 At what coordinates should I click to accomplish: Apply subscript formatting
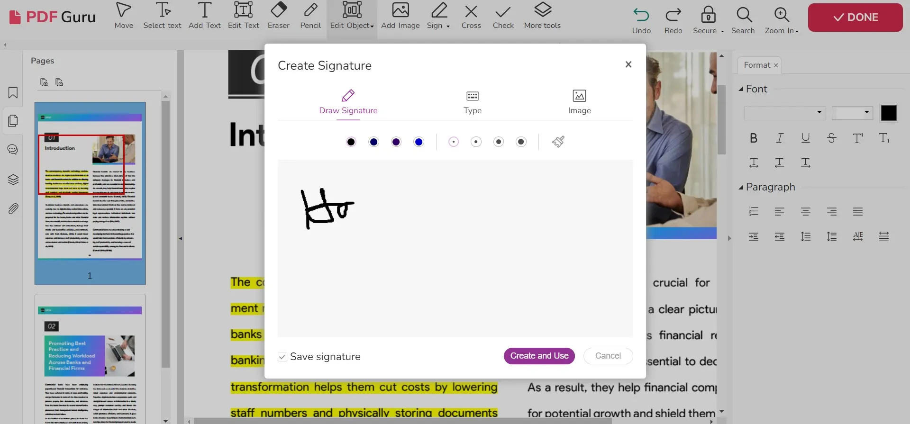point(884,138)
